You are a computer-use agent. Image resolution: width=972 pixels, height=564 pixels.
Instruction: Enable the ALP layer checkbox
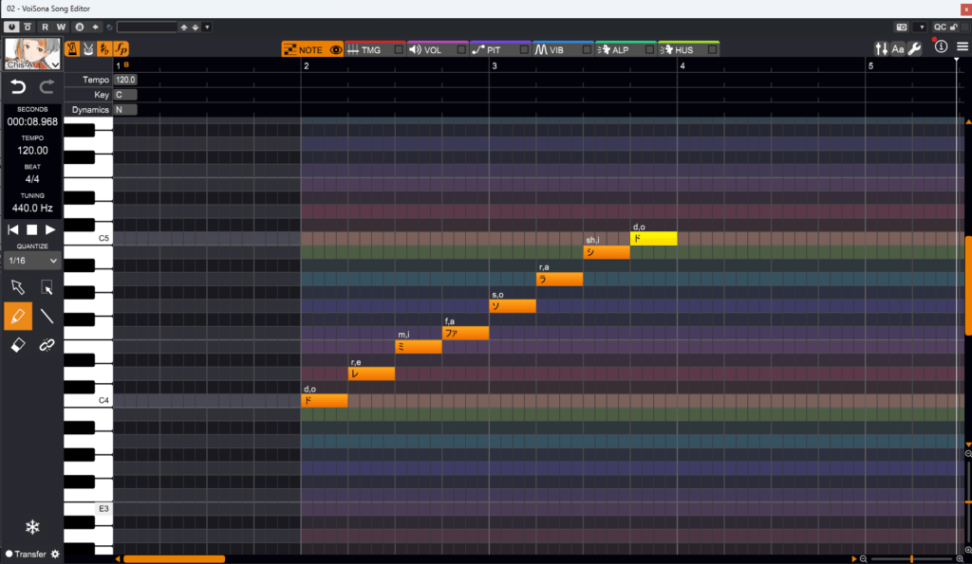[x=649, y=49]
